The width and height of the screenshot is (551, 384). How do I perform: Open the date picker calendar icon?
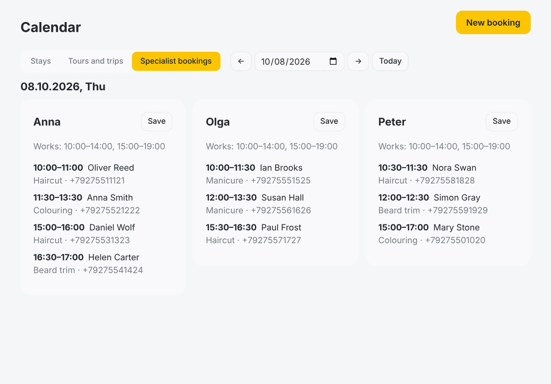pyautogui.click(x=333, y=61)
